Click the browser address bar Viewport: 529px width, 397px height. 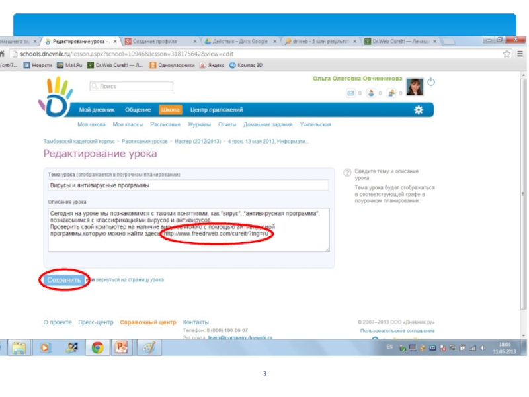255,54
